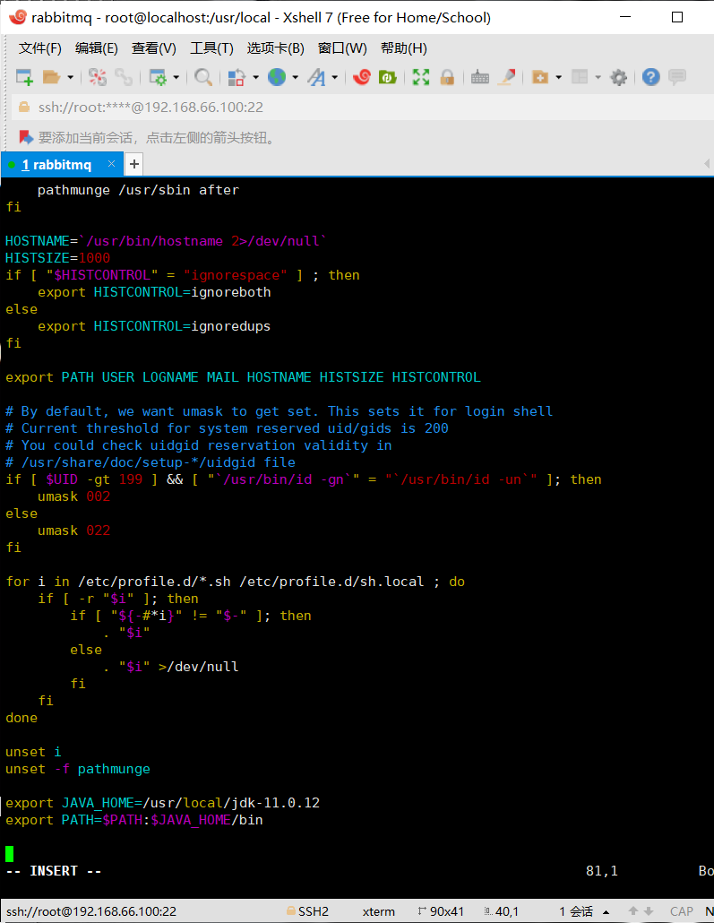Click the line 'export JAVA_HOME=/usr/local/jdk-11.0.12'
This screenshot has height=923, width=714.
[162, 803]
